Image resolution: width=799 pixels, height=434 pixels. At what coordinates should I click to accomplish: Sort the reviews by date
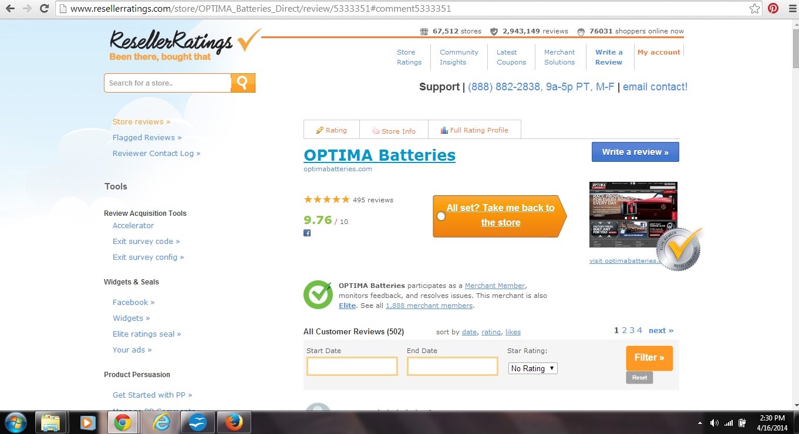pos(470,332)
